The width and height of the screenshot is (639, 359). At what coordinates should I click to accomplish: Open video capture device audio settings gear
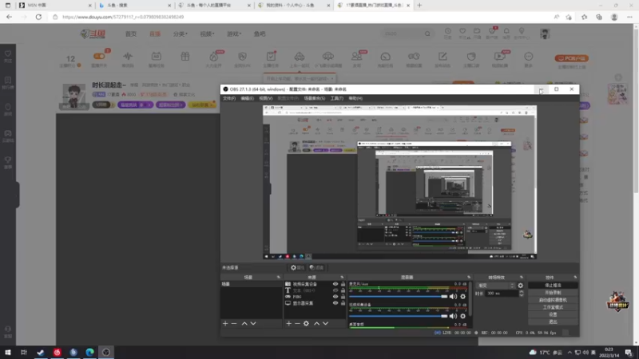462,316
